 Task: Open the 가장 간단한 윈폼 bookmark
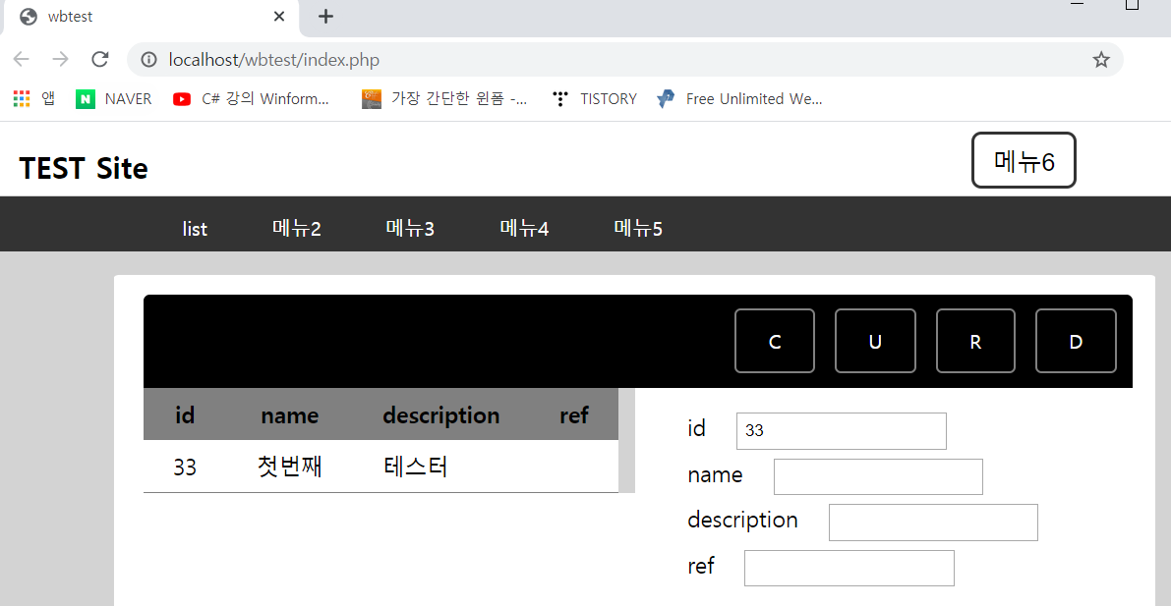[444, 98]
